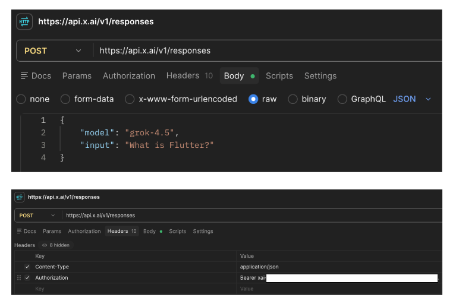Click the "input" key in JSON body

(97, 145)
